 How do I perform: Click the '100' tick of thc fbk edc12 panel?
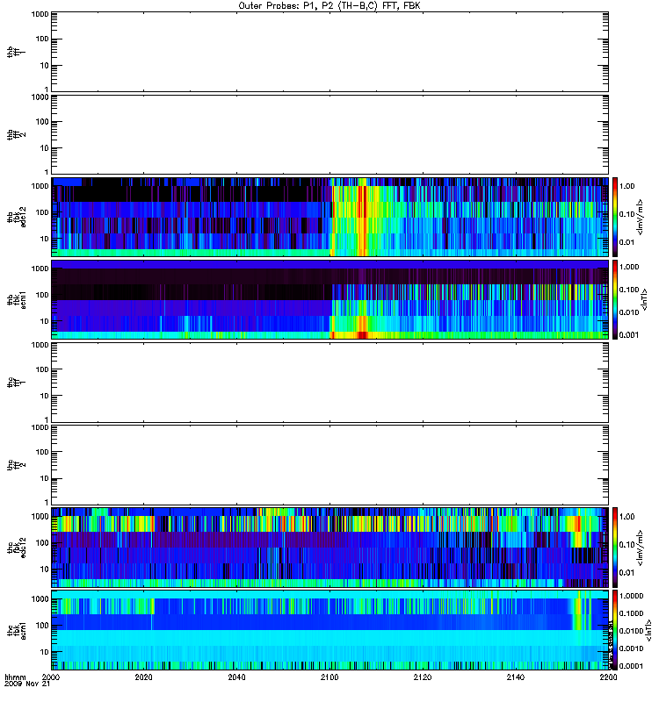[x=42, y=542]
